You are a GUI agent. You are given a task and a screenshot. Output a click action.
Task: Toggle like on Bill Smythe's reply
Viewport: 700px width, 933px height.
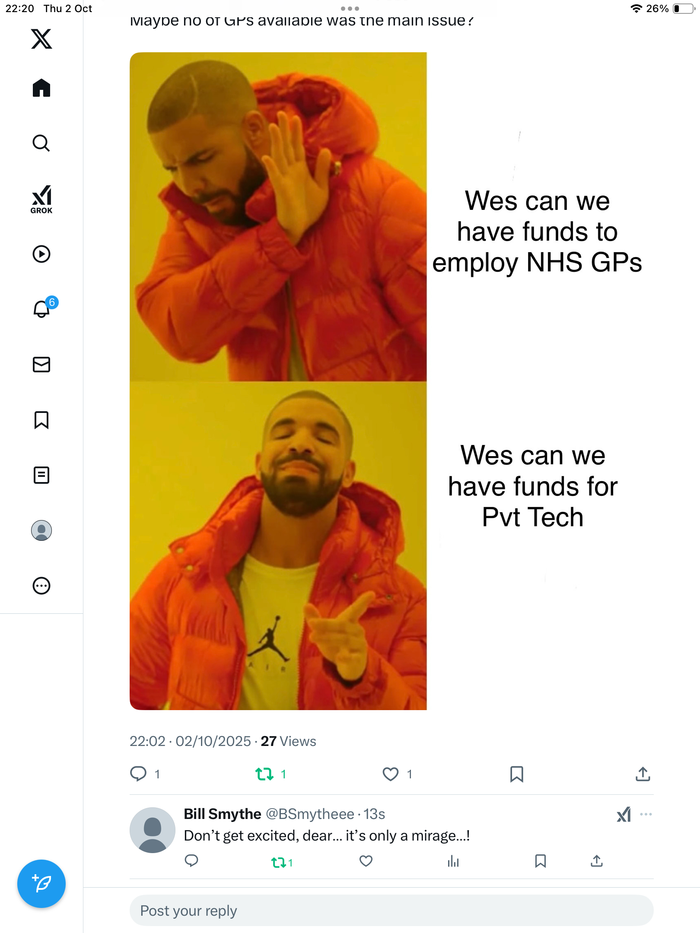coord(366,861)
